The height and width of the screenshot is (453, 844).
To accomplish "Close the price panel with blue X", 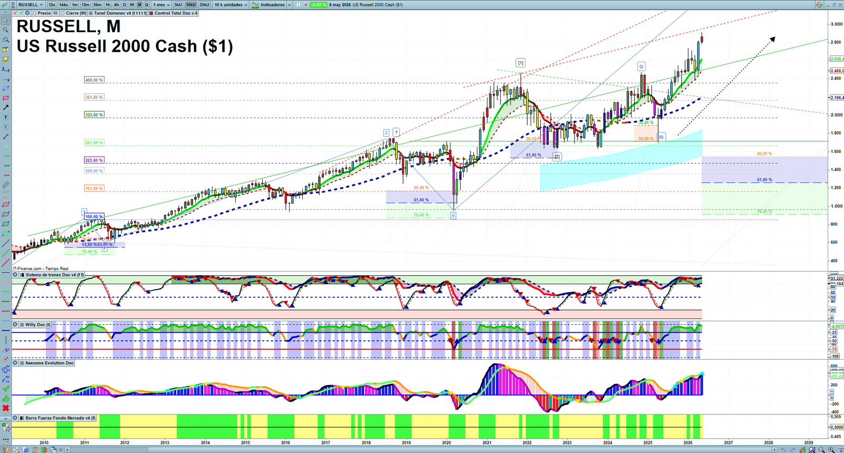I will coord(27,13).
